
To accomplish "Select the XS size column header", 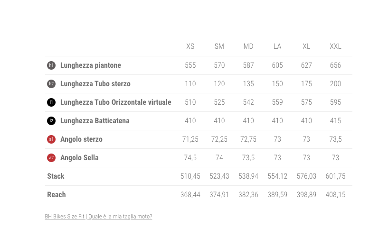I will pos(190,46).
